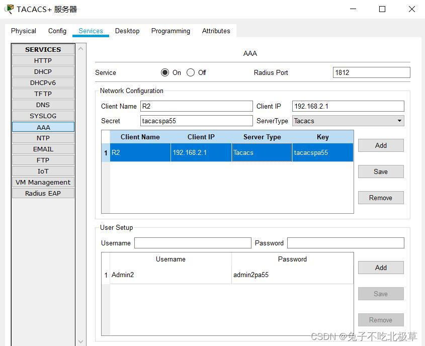Select the VM Management service
Viewport: 425px width, 346px height.
(43, 182)
